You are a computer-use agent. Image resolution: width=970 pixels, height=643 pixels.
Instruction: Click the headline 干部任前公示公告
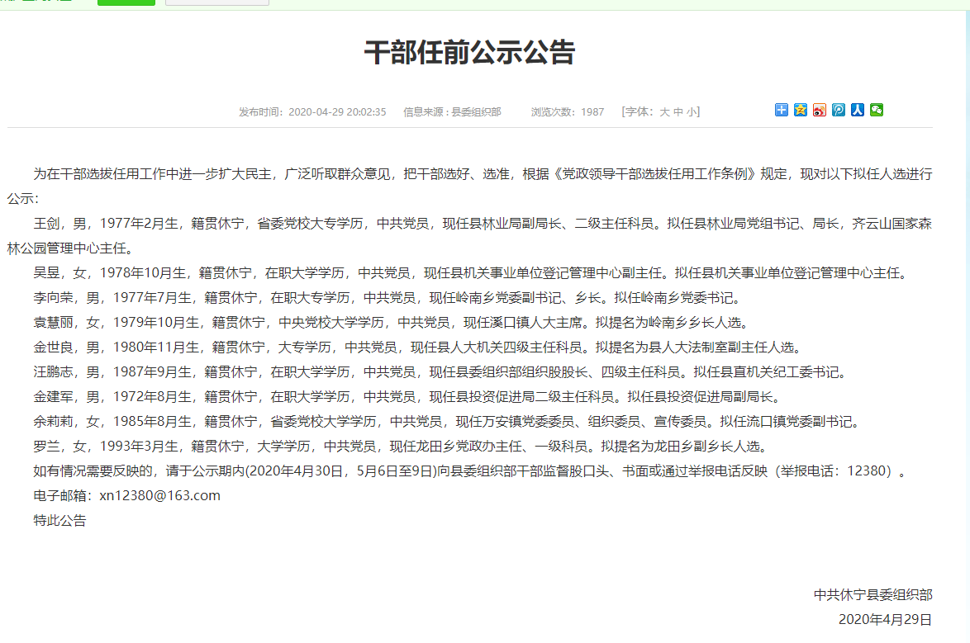coord(469,53)
